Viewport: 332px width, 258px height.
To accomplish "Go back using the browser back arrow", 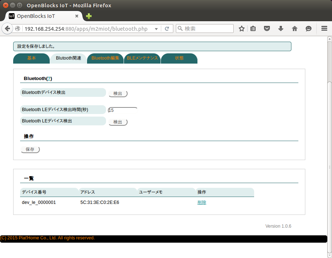I will (x=7, y=29).
